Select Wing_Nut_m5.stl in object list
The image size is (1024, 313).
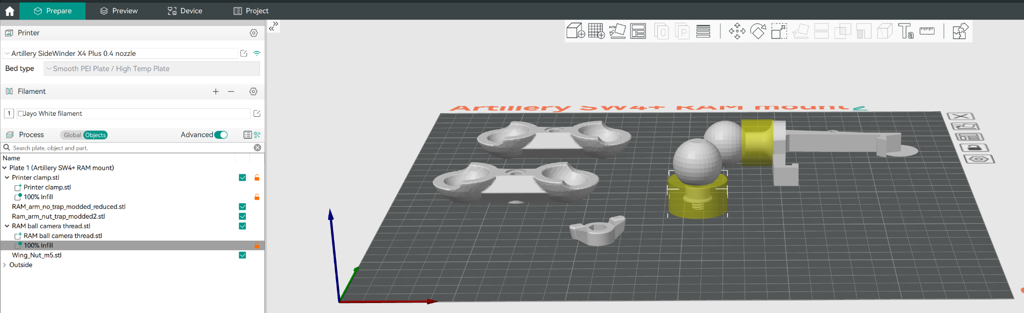[36, 255]
